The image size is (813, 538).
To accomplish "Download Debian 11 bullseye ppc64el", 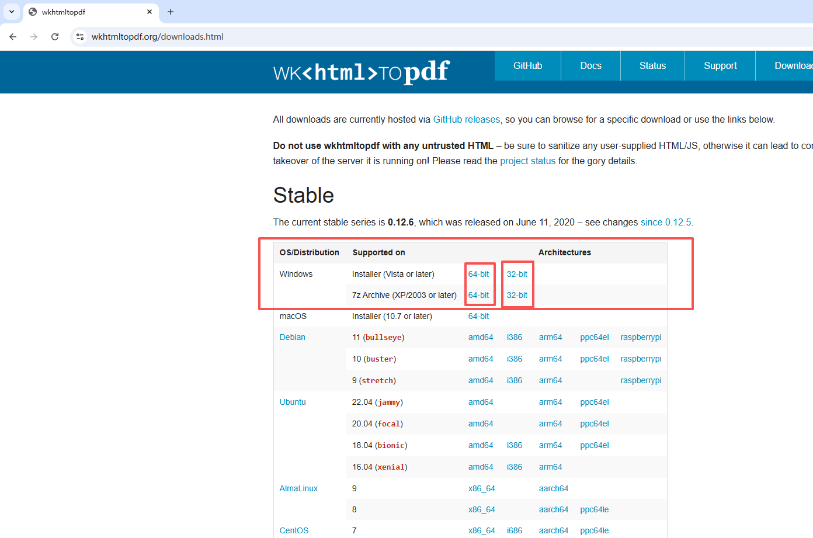I will [595, 337].
